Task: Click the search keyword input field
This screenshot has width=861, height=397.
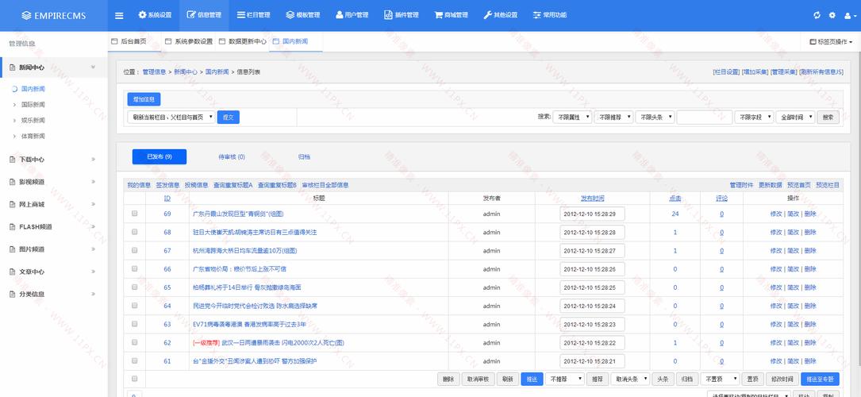Action: point(705,117)
